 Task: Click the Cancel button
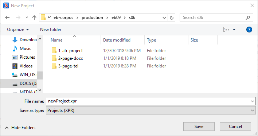pyautogui.click(x=235, y=127)
